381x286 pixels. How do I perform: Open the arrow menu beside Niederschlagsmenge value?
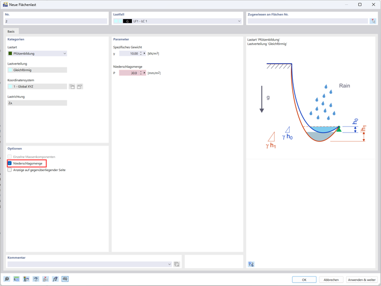144,73
